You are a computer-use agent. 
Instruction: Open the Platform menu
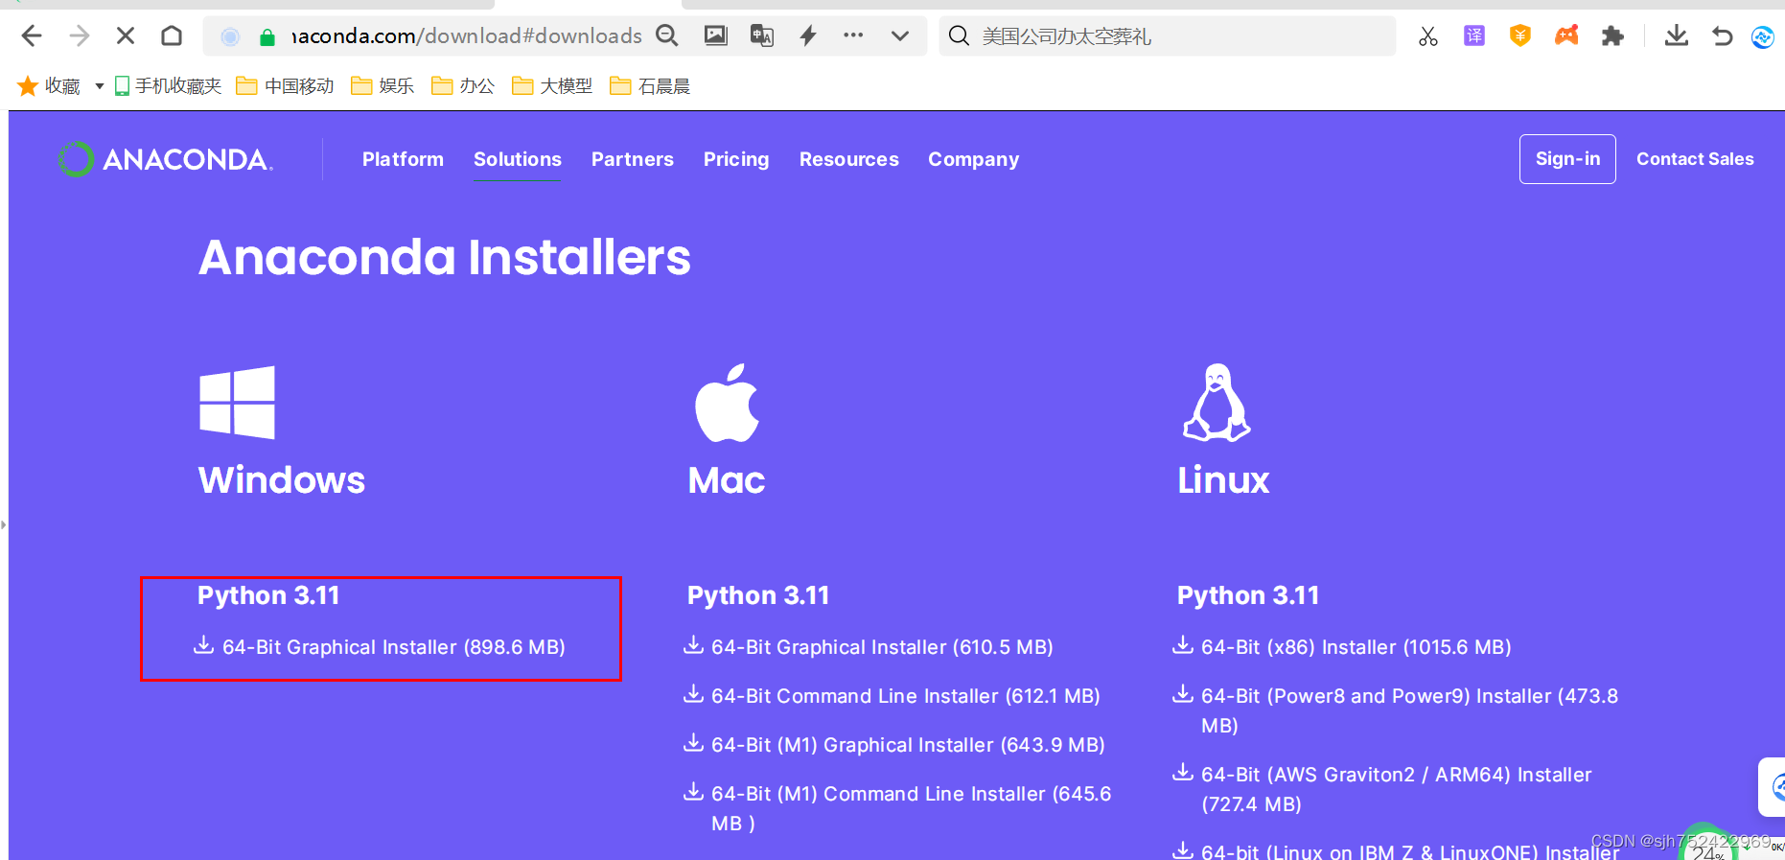tap(403, 159)
